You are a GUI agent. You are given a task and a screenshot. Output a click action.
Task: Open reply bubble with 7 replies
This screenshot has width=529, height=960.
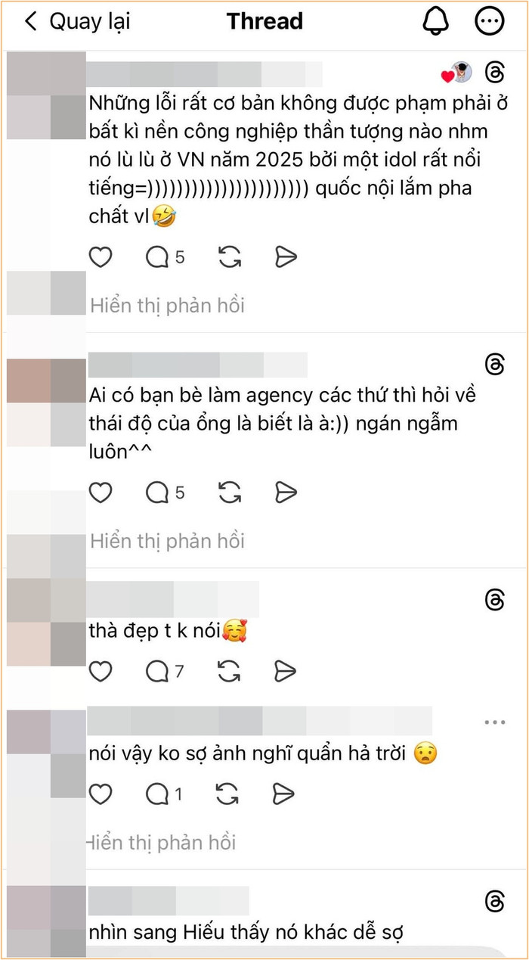pyautogui.click(x=165, y=670)
